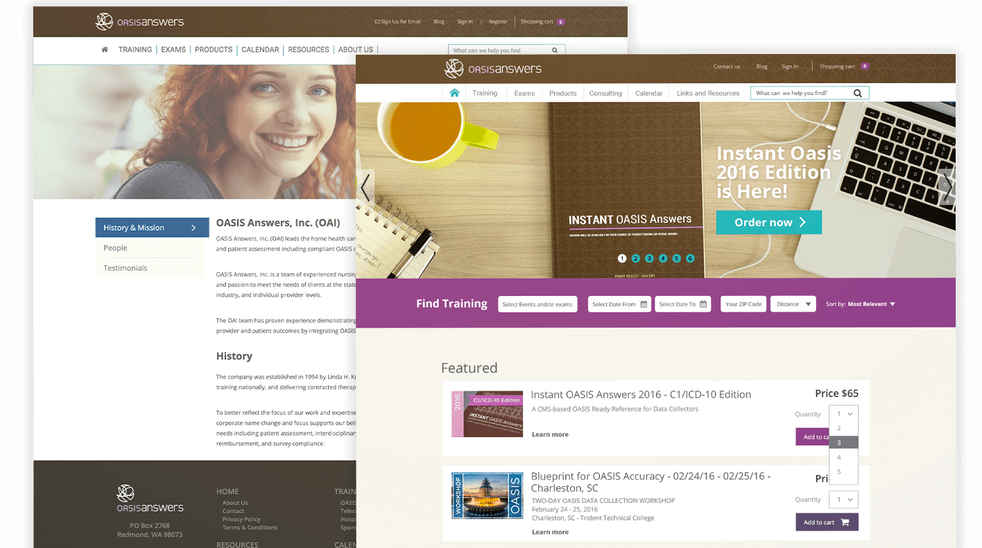982x548 pixels.
Task: Select carousel slide dot 1
Action: click(x=622, y=258)
